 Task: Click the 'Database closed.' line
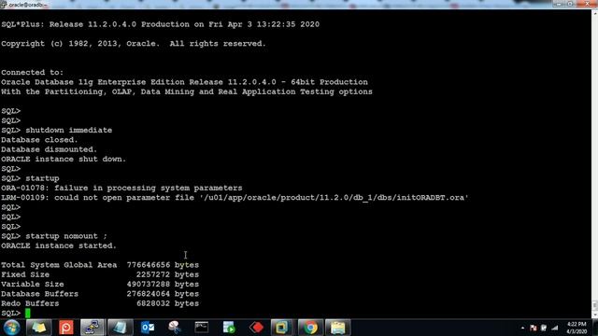click(x=39, y=140)
